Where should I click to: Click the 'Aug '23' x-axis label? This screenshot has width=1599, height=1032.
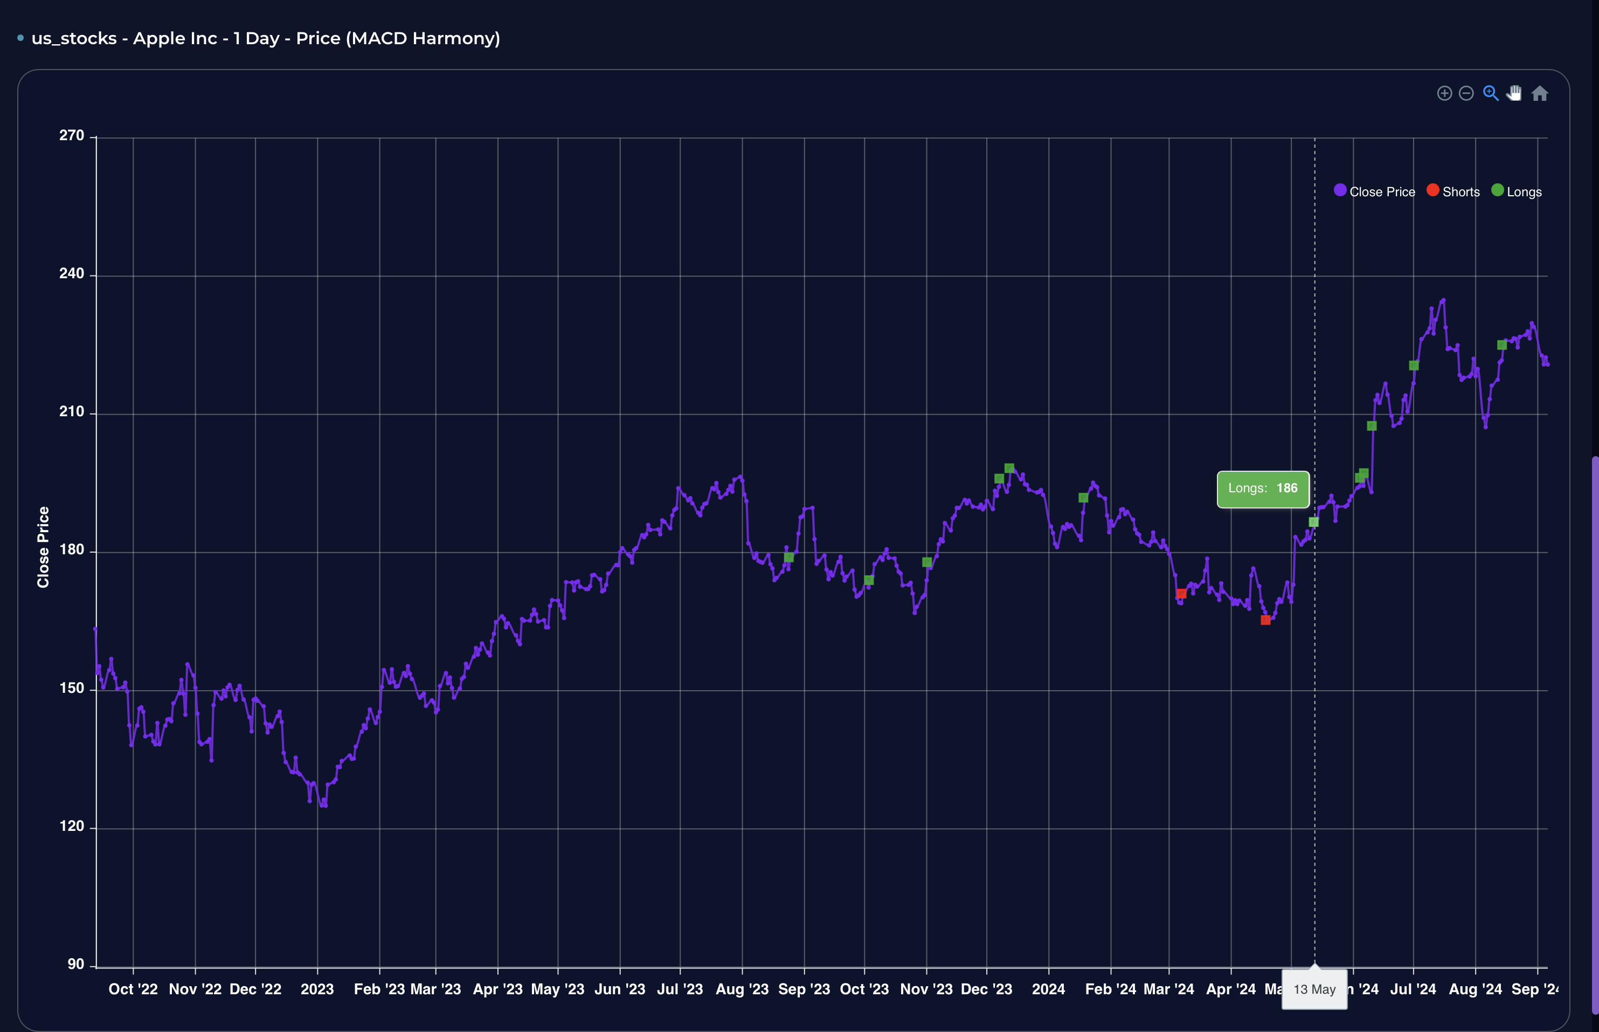[x=742, y=989]
